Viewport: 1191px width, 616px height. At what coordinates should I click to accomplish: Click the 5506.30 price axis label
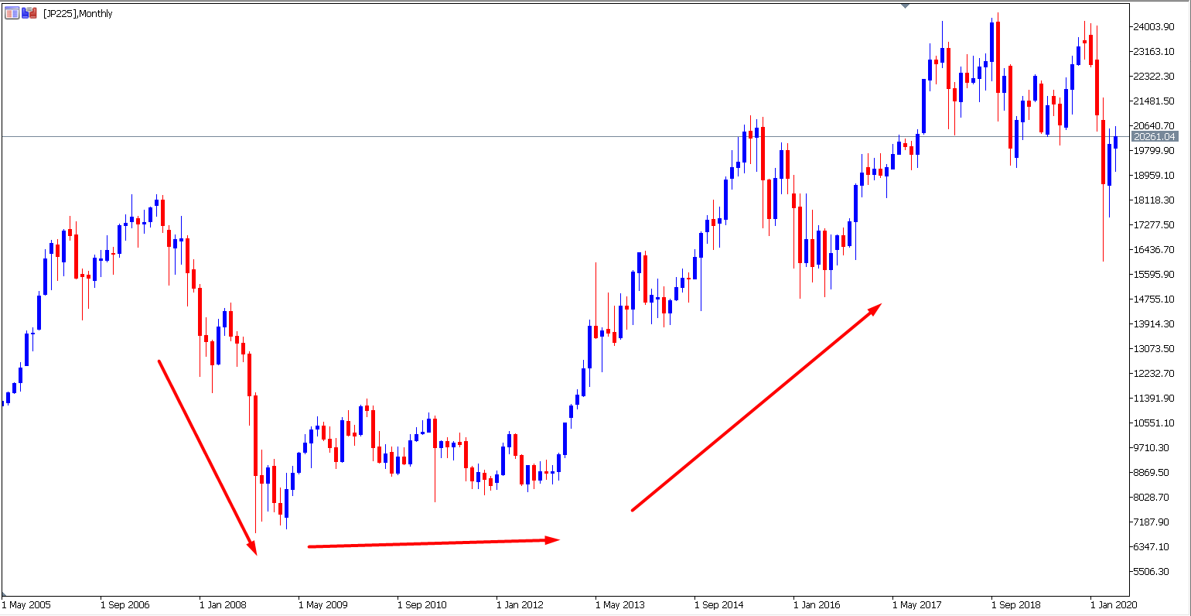1152,572
